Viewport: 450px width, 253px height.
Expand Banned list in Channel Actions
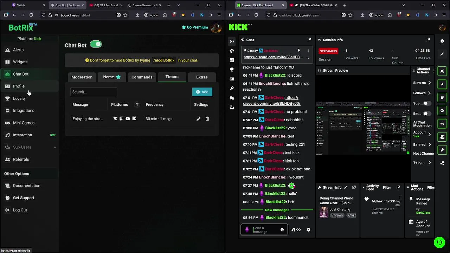(x=429, y=144)
